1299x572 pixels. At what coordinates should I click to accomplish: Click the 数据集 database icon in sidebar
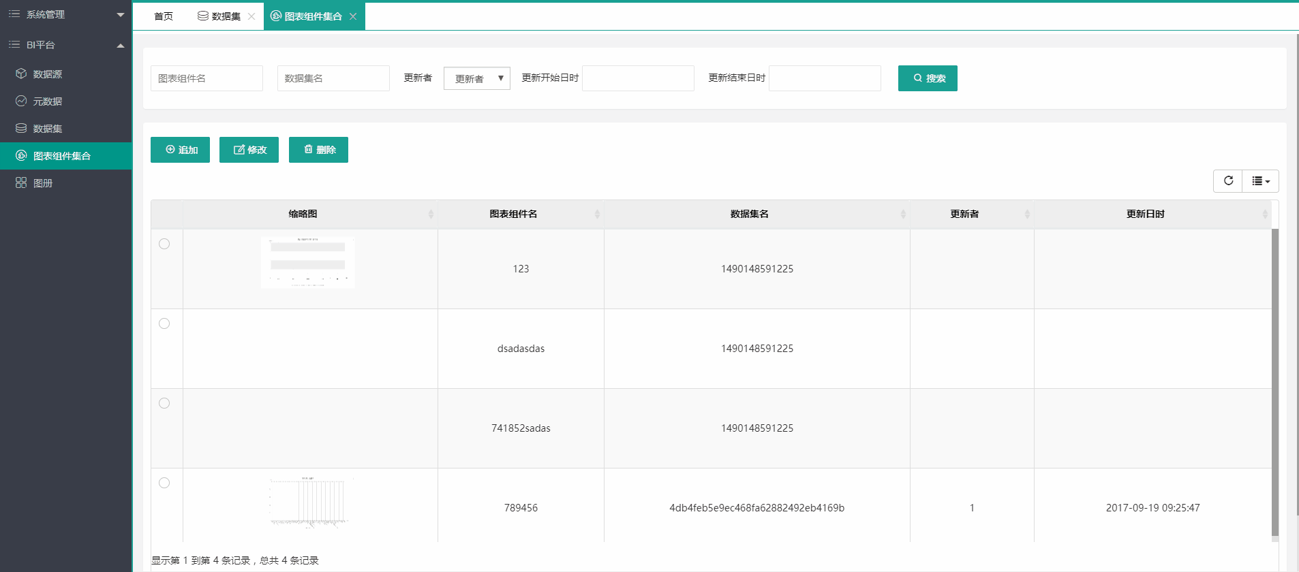pyautogui.click(x=21, y=128)
